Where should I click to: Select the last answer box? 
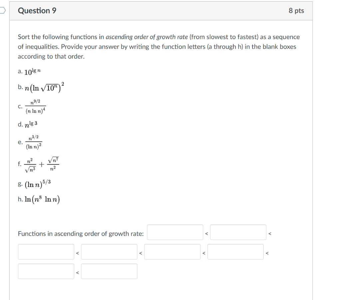pyautogui.click(x=109, y=271)
